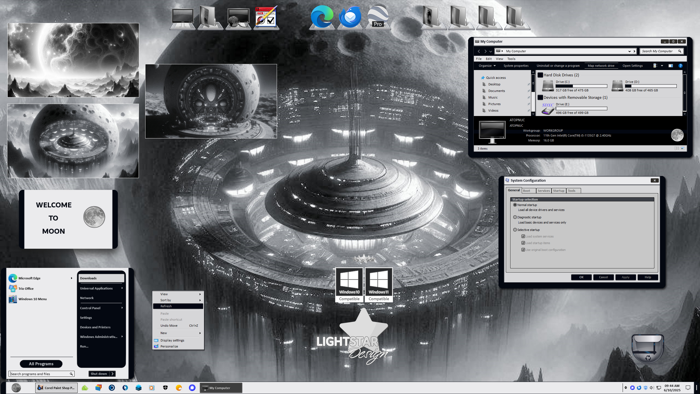The height and width of the screenshot is (394, 700).
Task: Click Drive (C:) capacity bar
Action: 581,86
